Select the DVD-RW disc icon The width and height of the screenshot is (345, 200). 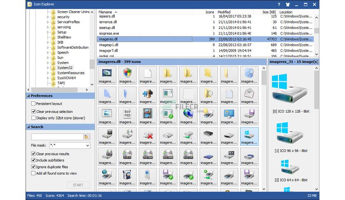188,157
